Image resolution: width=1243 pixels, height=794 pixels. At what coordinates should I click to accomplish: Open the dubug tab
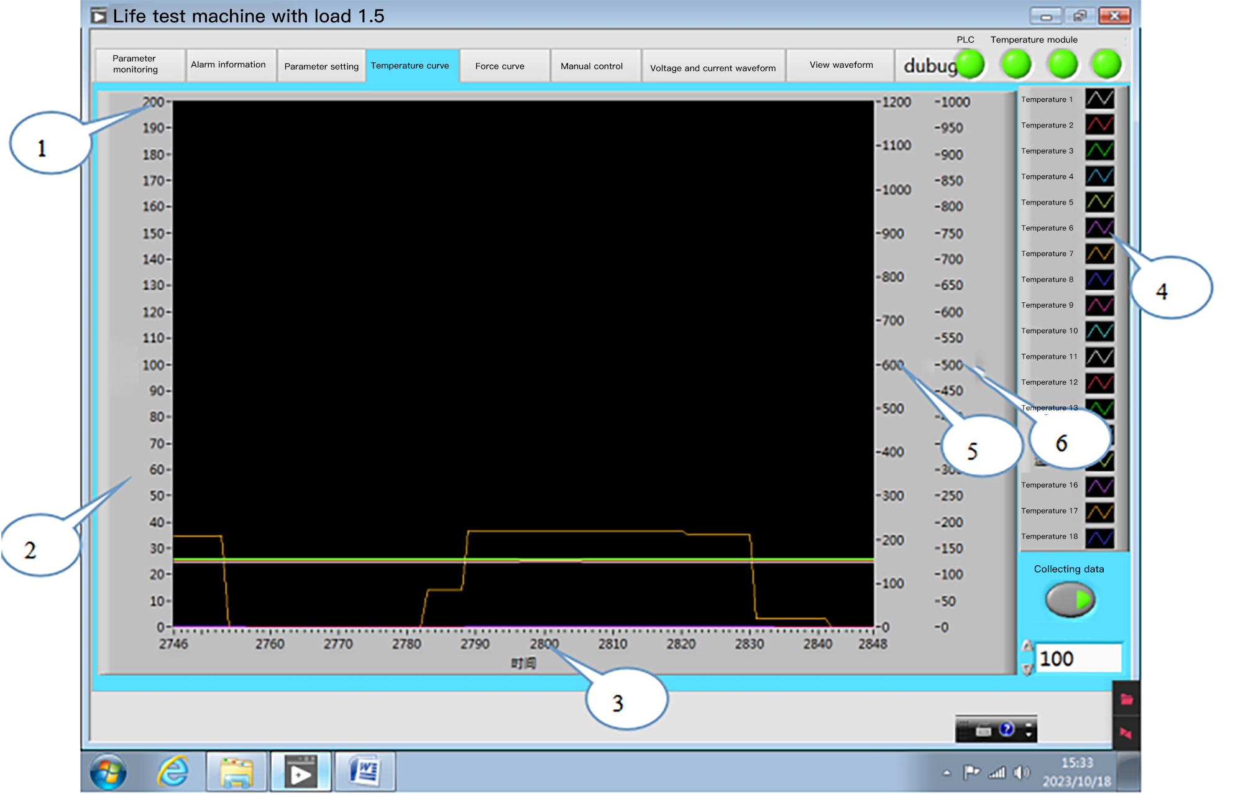[930, 66]
